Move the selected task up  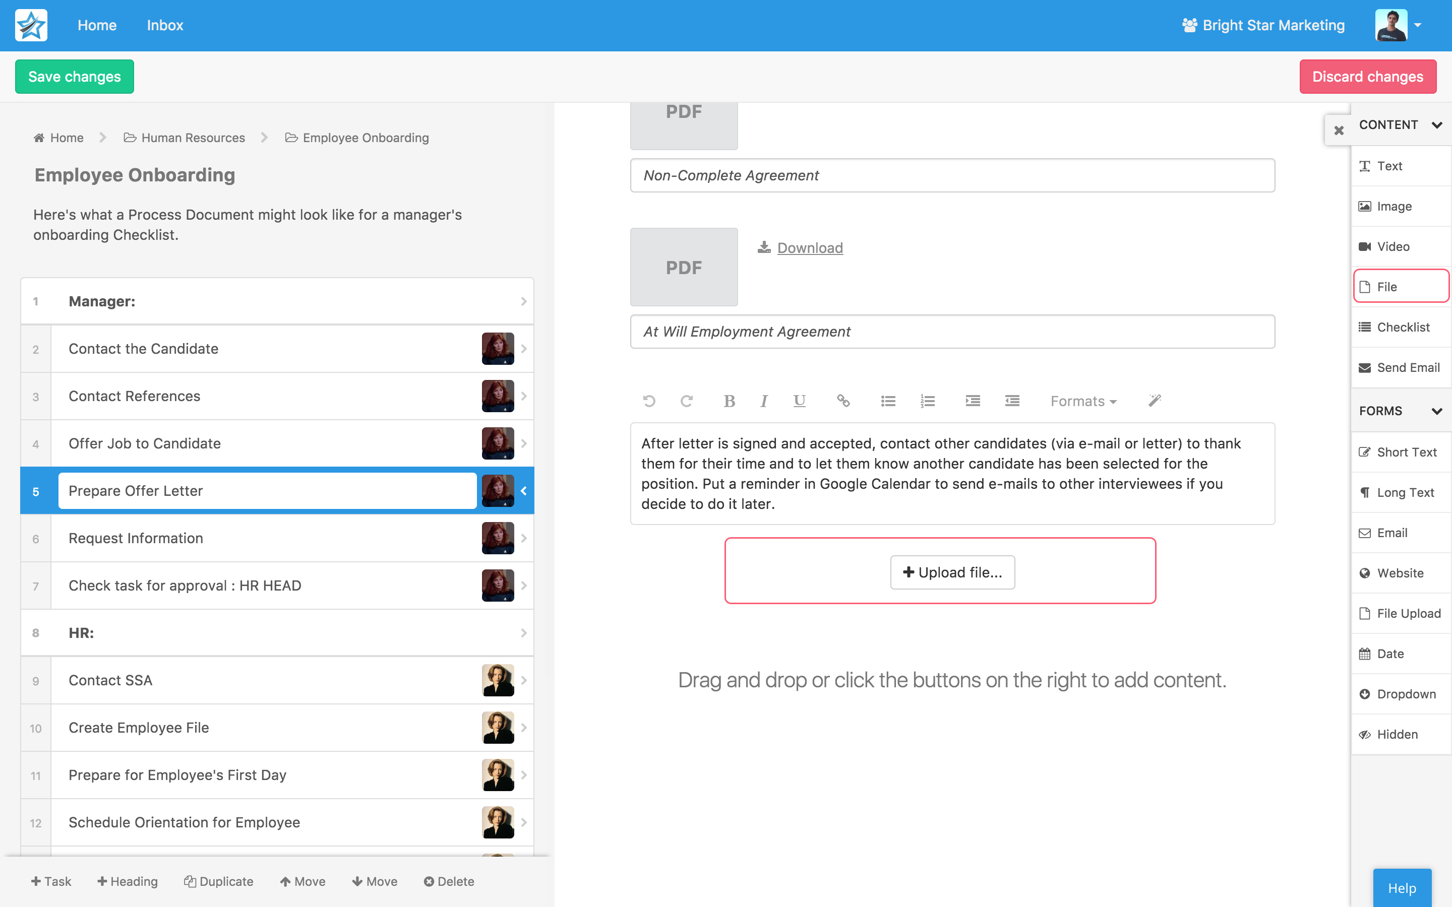(302, 881)
